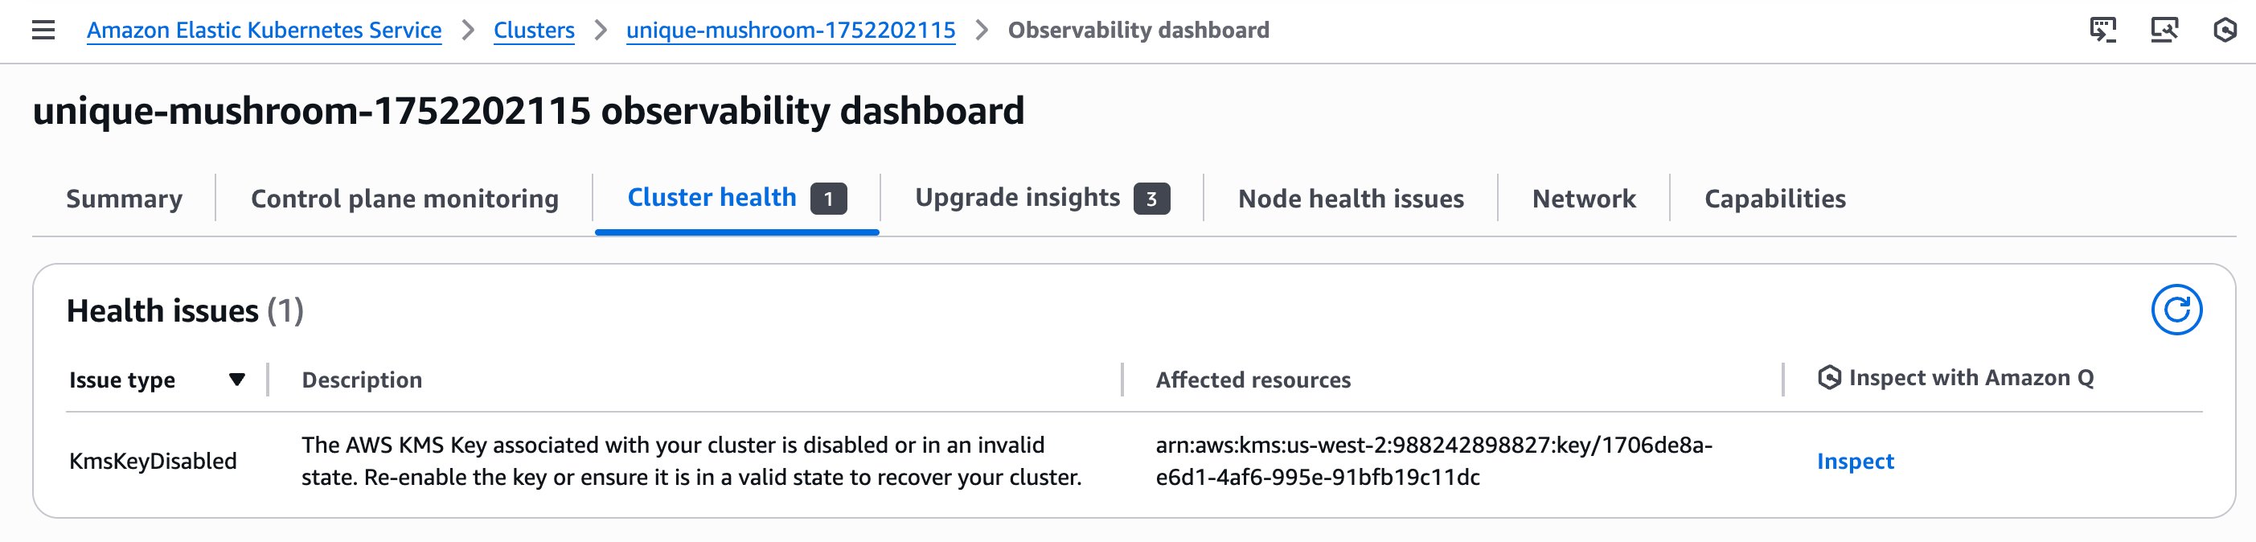Open the Issue type sort dropdown arrow
Screen dimensions: 2256x542
[236, 380]
